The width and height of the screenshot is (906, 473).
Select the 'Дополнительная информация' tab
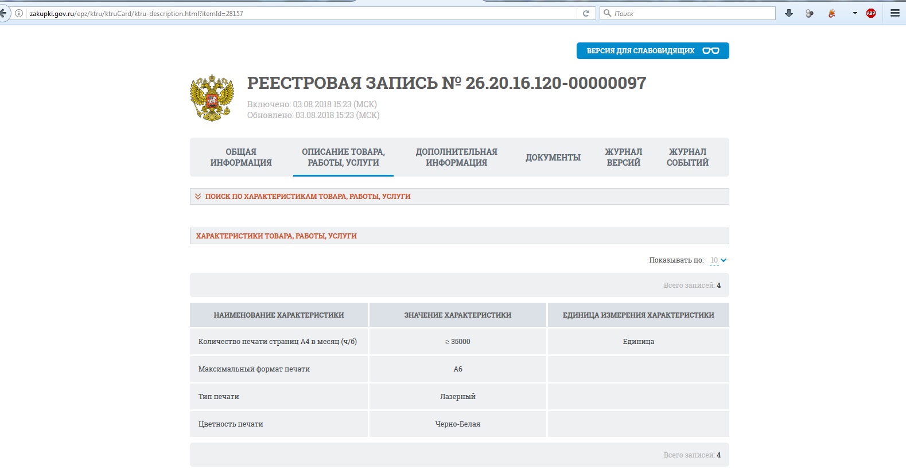[x=456, y=157]
